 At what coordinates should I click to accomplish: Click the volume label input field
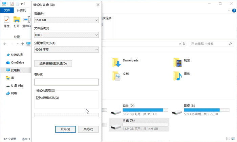(x=66, y=82)
